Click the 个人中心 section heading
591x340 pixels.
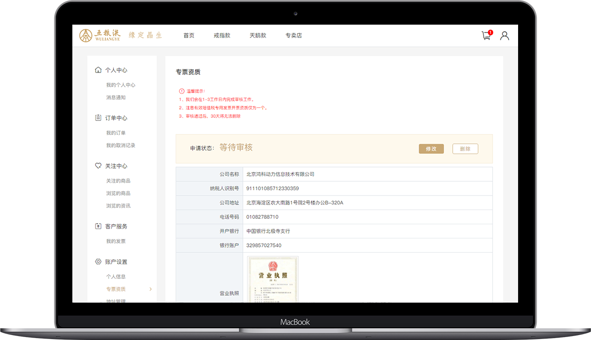[116, 70]
